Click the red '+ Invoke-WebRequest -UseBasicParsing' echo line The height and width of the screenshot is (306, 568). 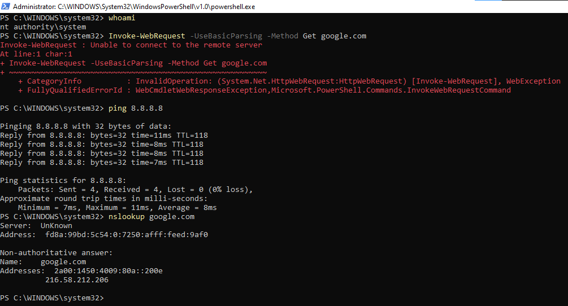point(133,63)
